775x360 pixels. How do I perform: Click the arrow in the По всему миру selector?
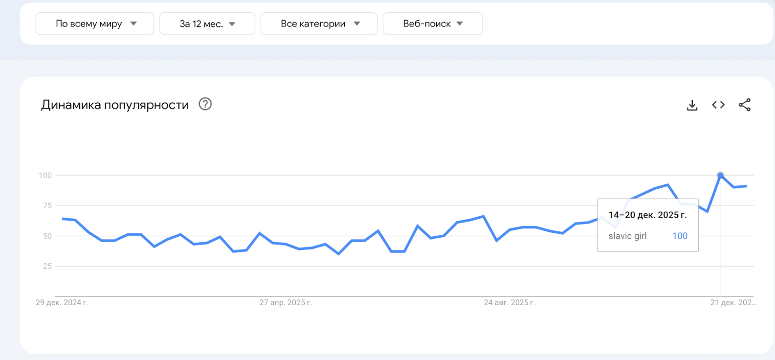pyautogui.click(x=133, y=23)
